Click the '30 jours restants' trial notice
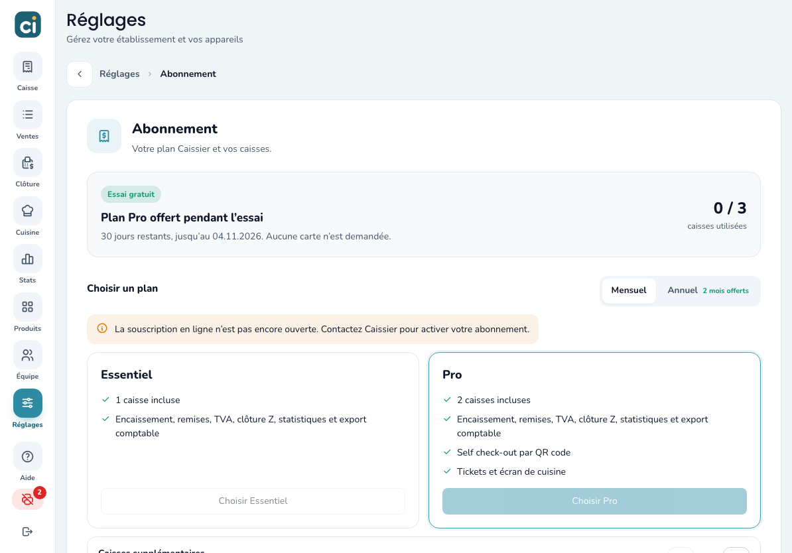792x553 pixels. [245, 236]
